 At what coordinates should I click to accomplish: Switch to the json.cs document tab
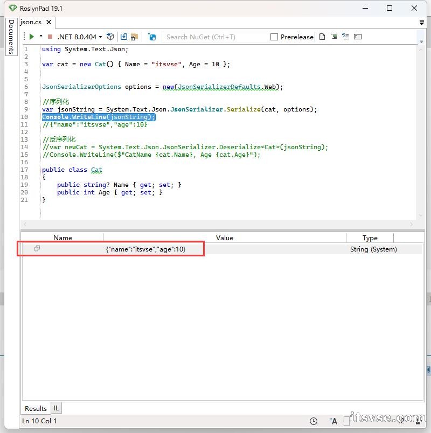pyautogui.click(x=31, y=22)
